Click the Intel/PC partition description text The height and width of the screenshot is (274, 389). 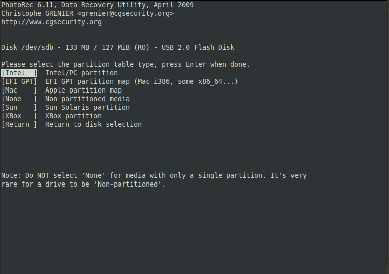click(x=81, y=73)
